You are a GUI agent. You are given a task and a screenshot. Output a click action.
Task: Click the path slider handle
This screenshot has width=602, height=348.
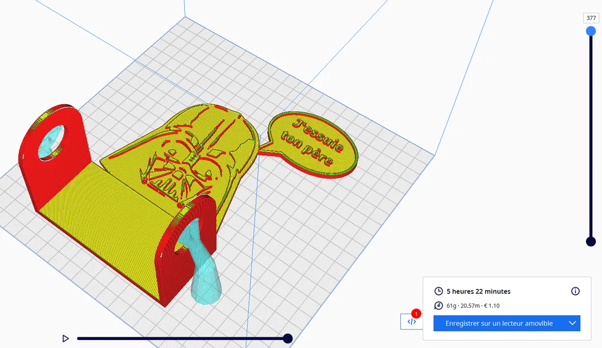point(287,339)
